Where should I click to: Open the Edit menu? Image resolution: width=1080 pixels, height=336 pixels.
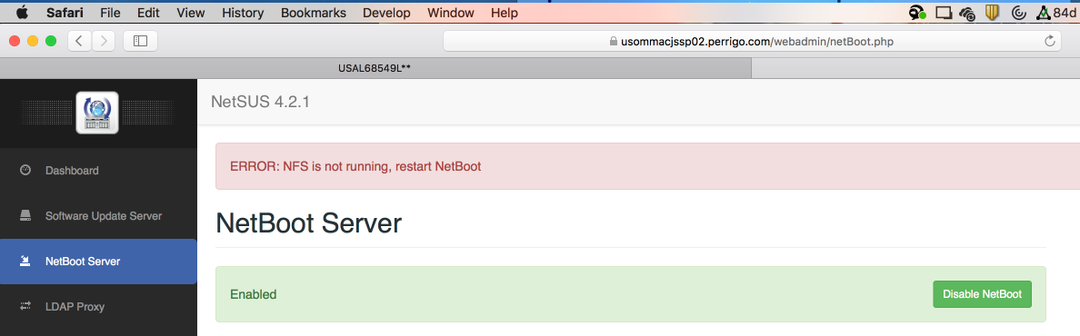pyautogui.click(x=148, y=13)
